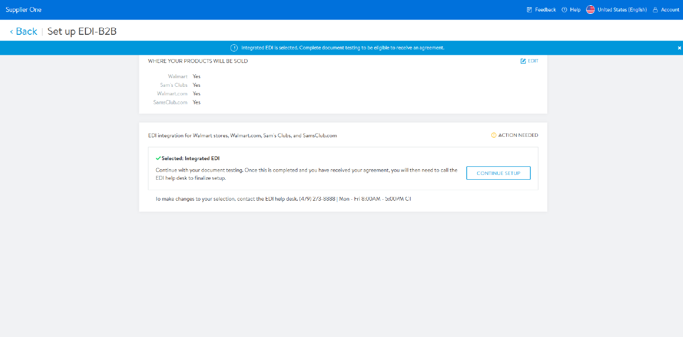Click the Help text label
Image resolution: width=683 pixels, height=337 pixels.
point(575,10)
